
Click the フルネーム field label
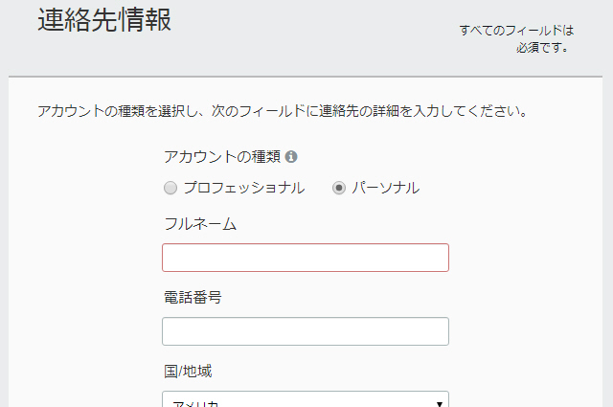point(200,224)
